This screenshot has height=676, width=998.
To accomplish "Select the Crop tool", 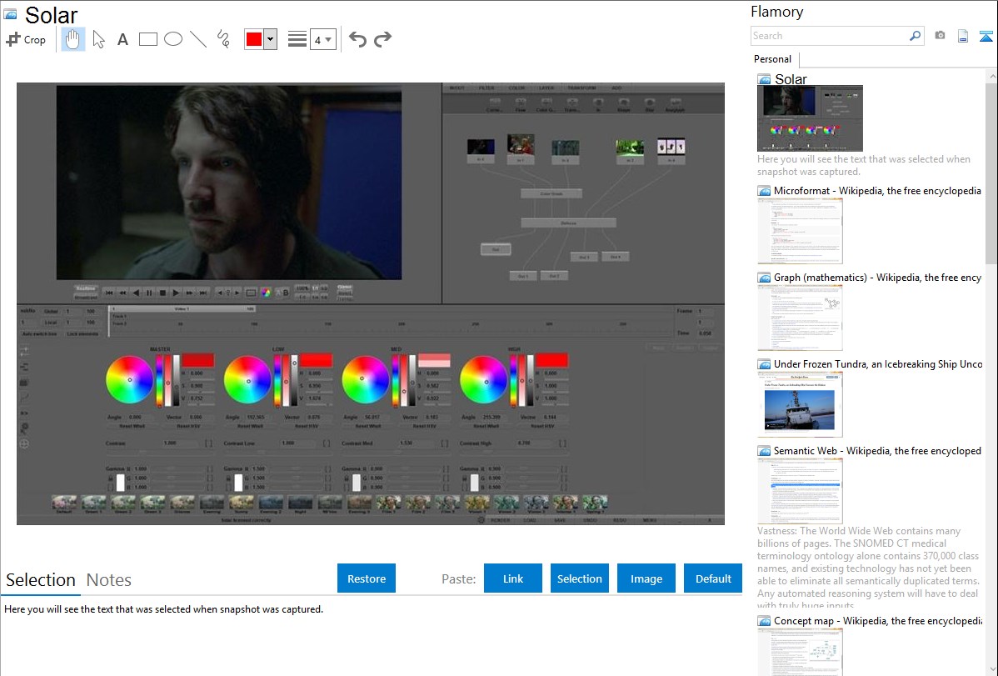I will point(26,39).
